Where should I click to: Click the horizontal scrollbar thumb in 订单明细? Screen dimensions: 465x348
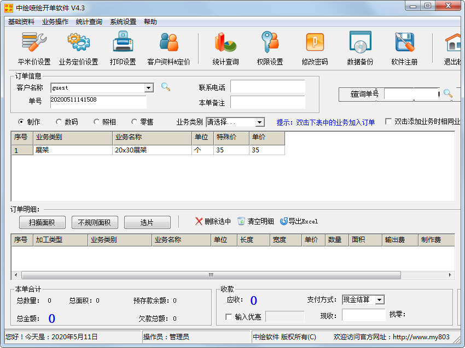click(211, 275)
